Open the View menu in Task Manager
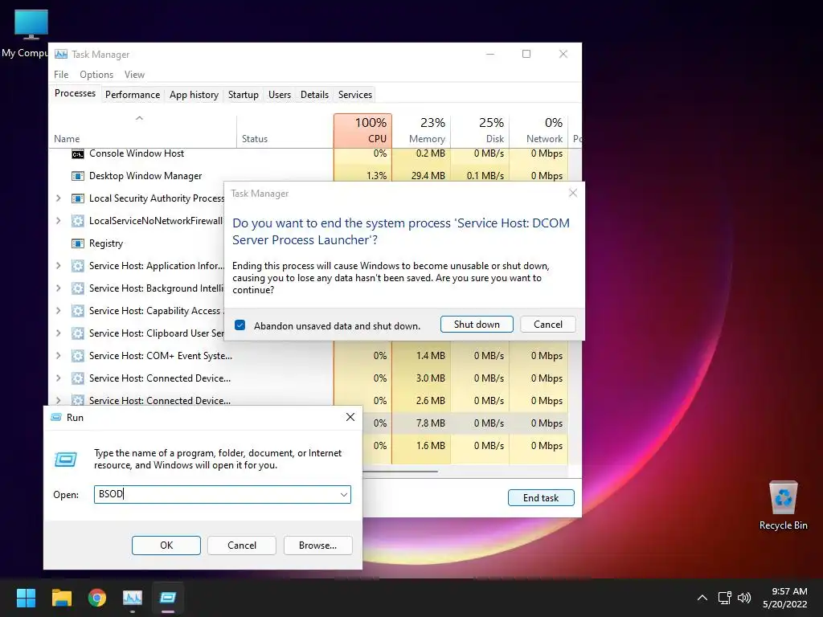The width and height of the screenshot is (823, 617). [134, 75]
